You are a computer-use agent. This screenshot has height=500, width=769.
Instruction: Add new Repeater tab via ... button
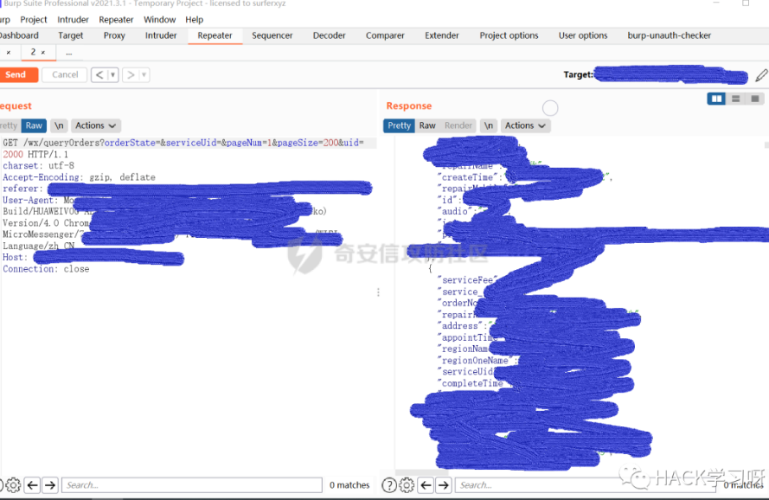pyautogui.click(x=68, y=53)
